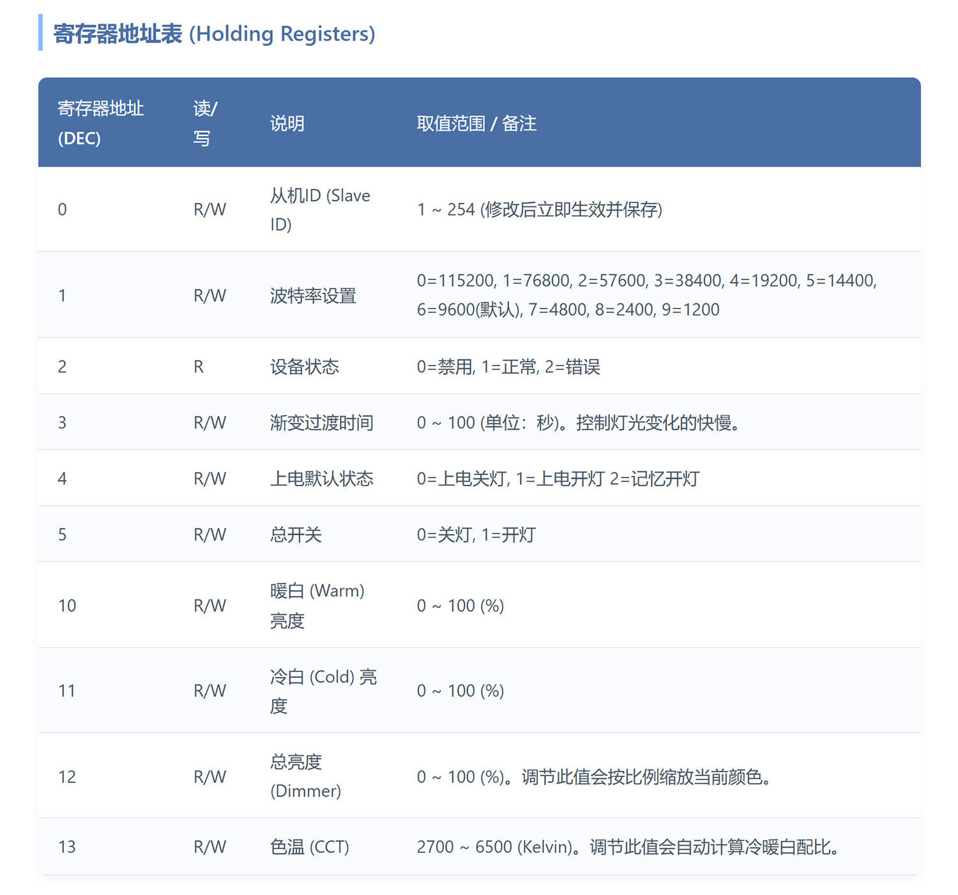Click the column header 寄存器地址 (DEC)

pyautogui.click(x=101, y=123)
